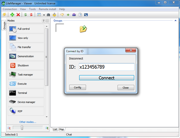Select the Shutdown mode
The image size is (180, 138).
click(26, 65)
